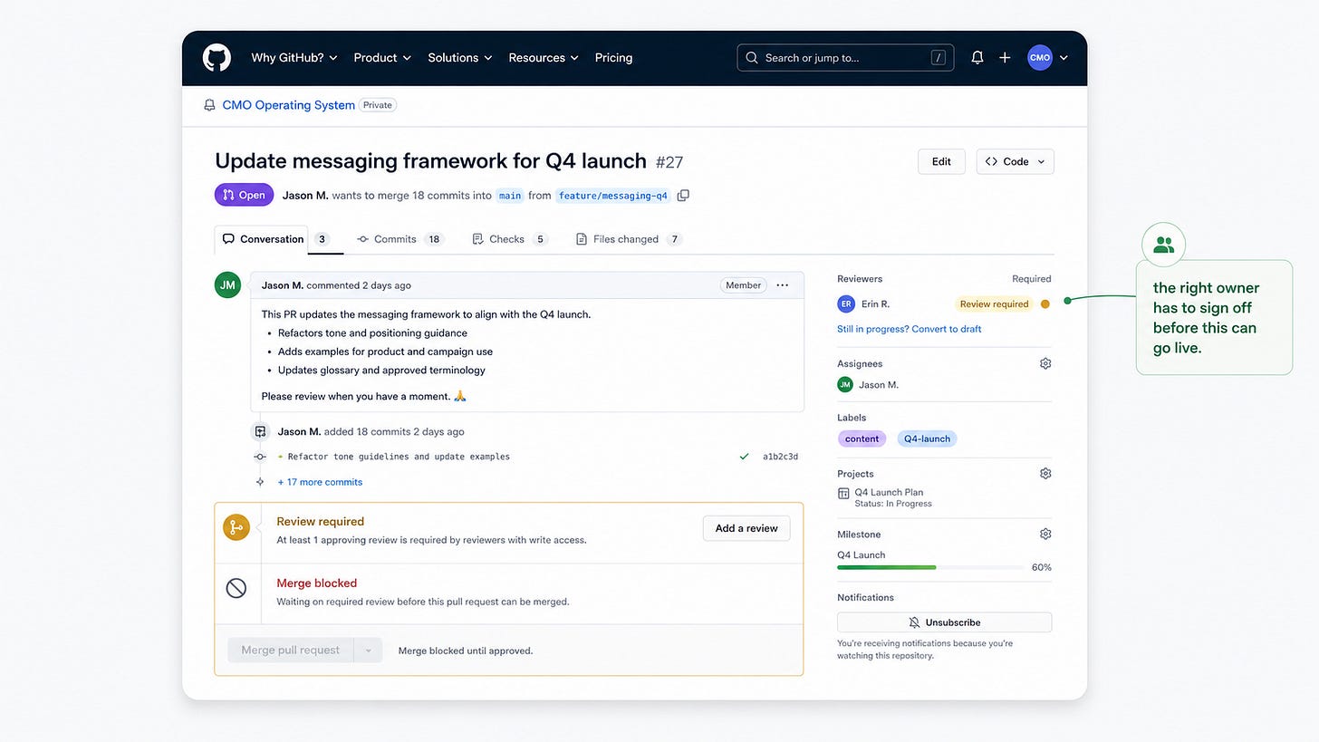Open commit hash a1b2c3d
The image size is (1319, 742).
point(780,457)
